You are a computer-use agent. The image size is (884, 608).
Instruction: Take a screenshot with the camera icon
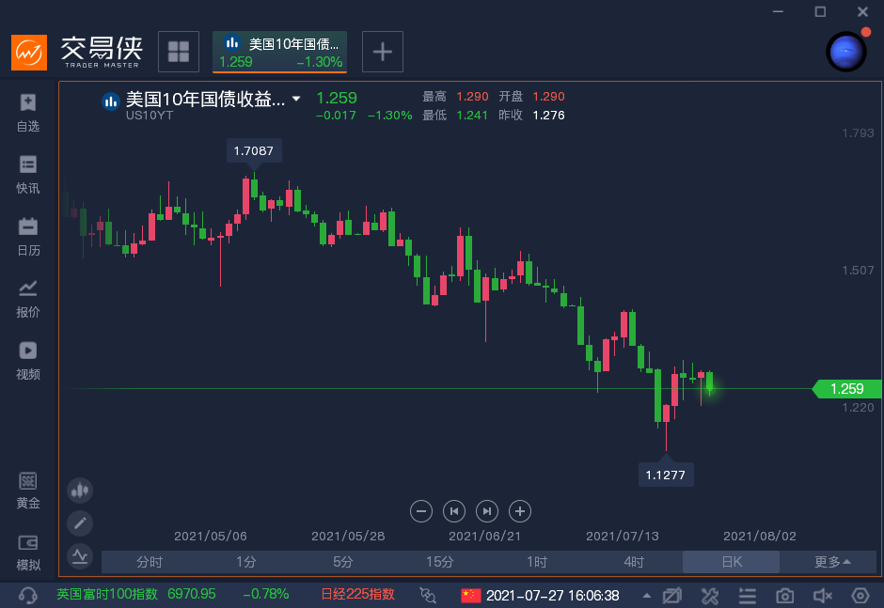(784, 596)
